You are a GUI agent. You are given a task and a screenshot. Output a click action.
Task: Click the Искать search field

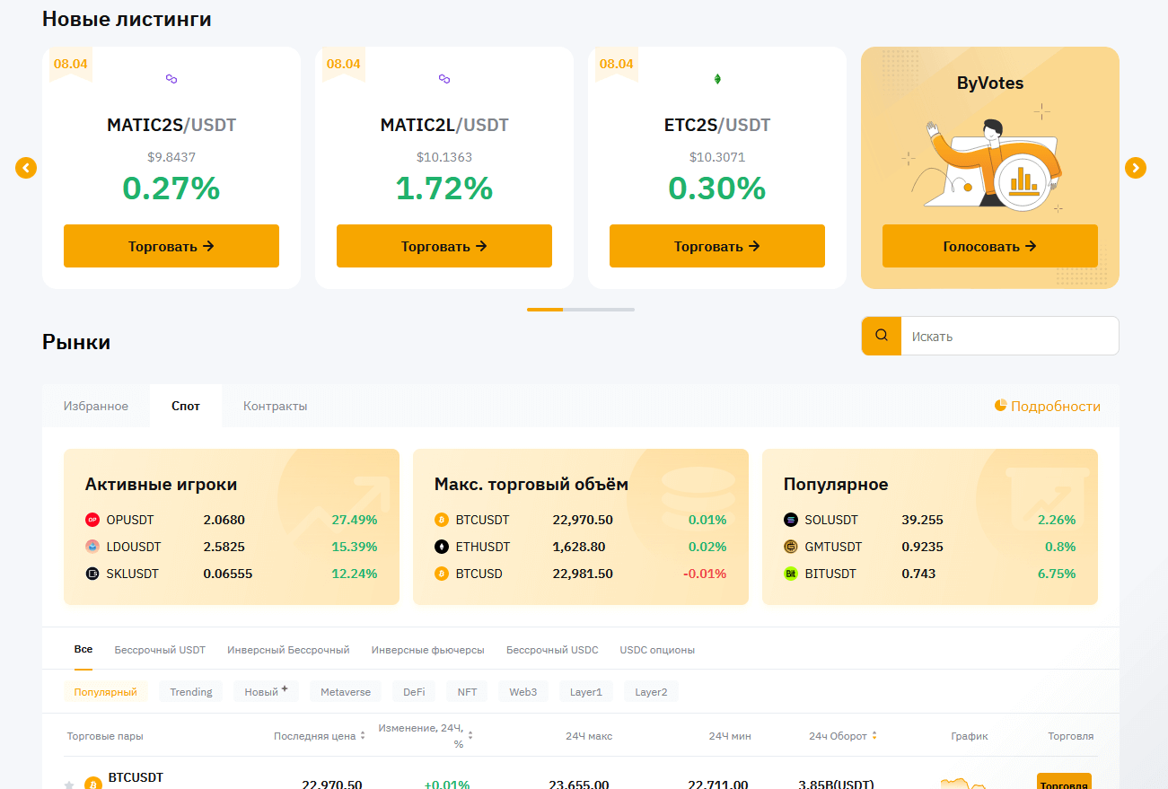point(1009,336)
